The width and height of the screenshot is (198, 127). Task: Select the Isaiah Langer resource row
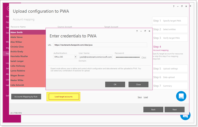coord(28,61)
